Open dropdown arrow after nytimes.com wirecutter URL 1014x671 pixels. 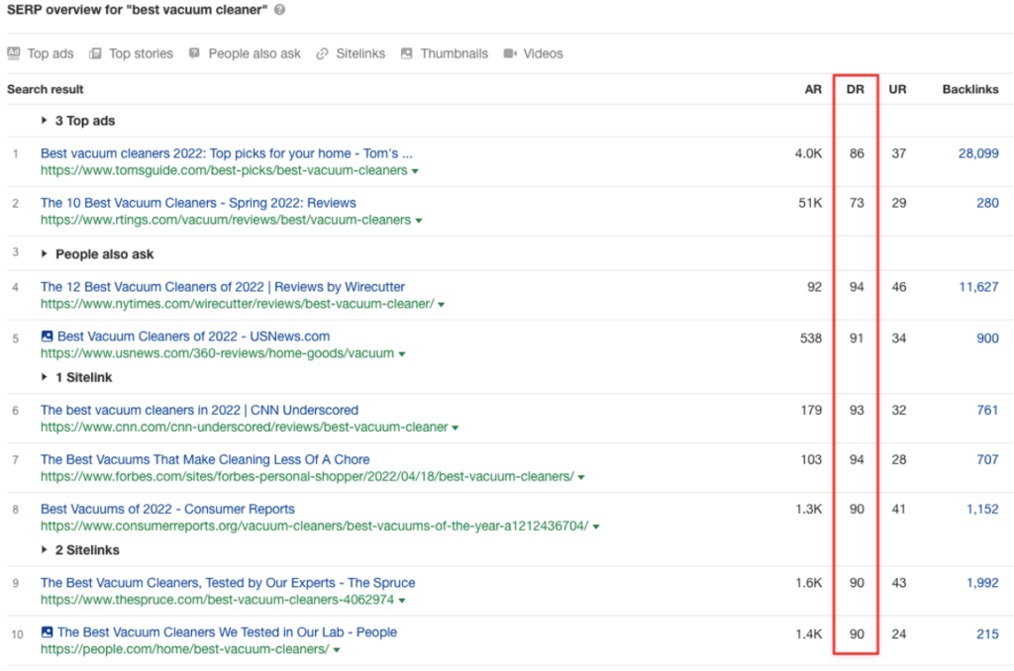441,305
